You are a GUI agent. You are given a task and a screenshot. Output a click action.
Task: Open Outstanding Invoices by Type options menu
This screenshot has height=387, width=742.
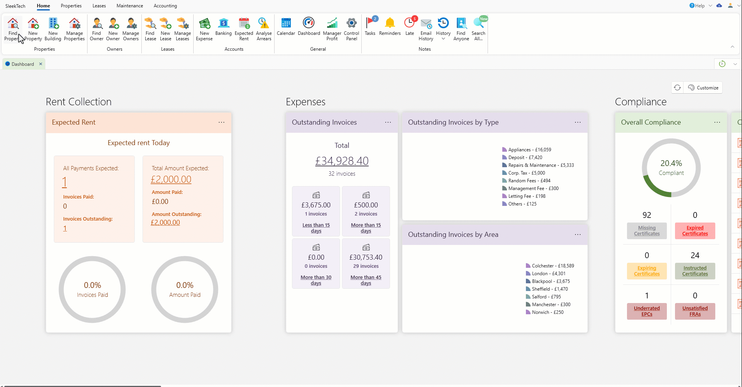pyautogui.click(x=578, y=122)
